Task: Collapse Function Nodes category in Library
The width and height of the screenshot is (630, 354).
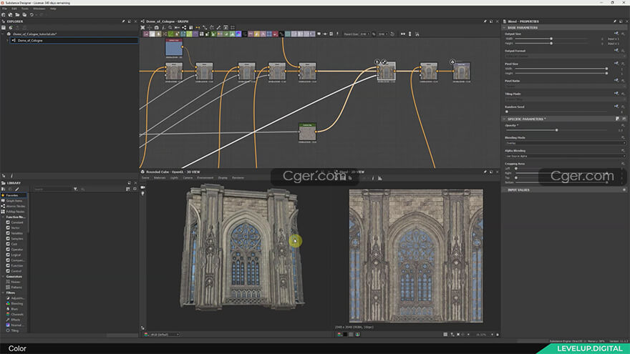Action: coord(3,217)
